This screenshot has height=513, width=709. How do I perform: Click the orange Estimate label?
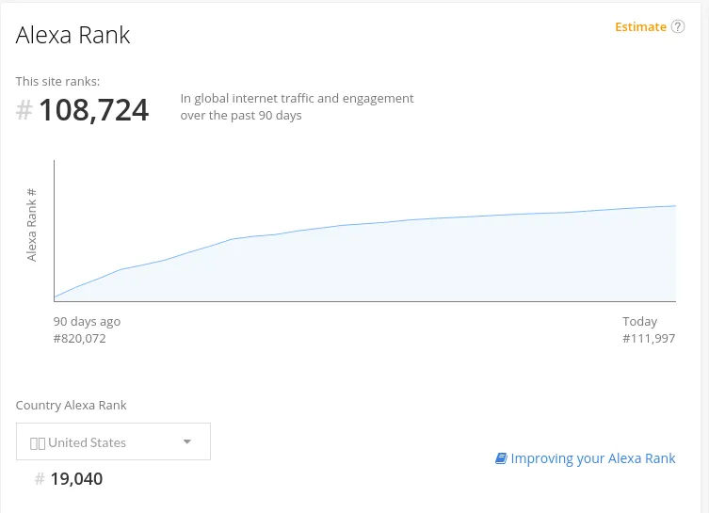[640, 26]
